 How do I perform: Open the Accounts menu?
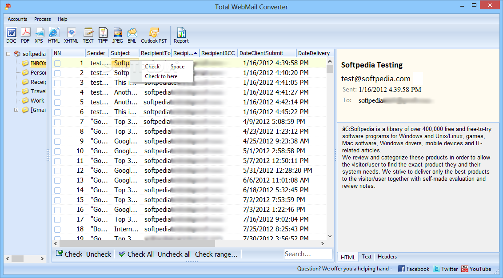point(18,19)
